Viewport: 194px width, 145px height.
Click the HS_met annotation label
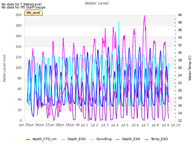click(33, 13)
